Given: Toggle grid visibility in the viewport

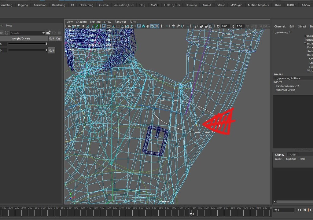Looking at the screenshot, I should (104, 26).
